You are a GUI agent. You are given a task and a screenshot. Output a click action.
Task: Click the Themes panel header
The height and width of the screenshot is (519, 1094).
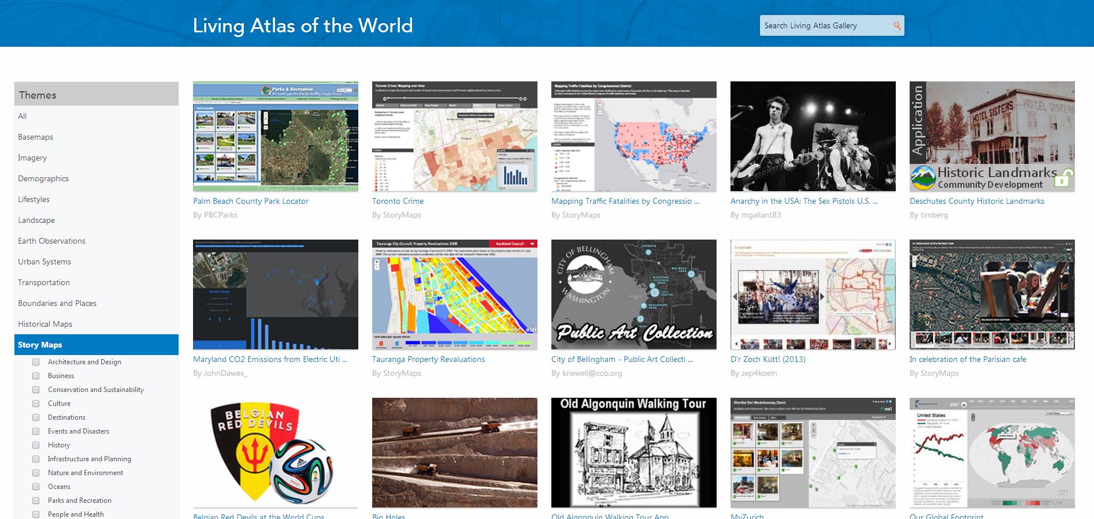click(x=97, y=94)
